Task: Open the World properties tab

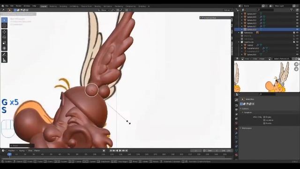Action: pyautogui.click(x=236, y=123)
